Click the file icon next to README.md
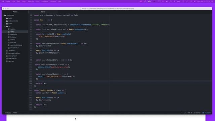The height and width of the screenshot is (121, 215). (x=7, y=58)
